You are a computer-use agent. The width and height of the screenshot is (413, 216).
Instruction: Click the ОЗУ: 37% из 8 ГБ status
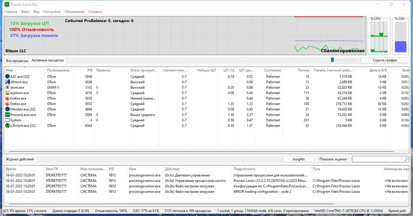(146, 211)
